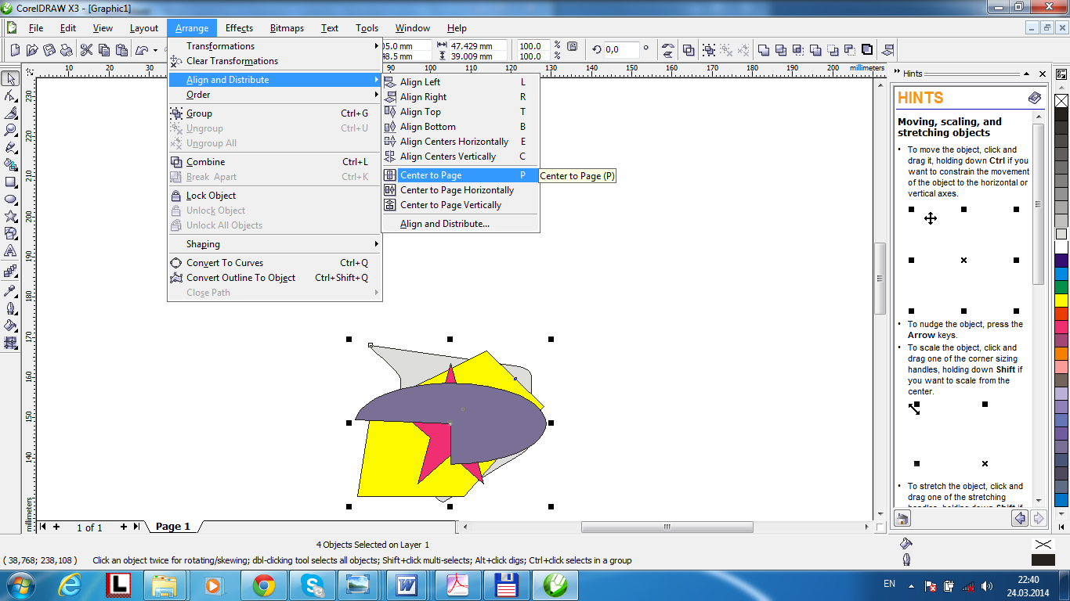Select the Text tool
This screenshot has height=601, width=1070.
(x=10, y=250)
